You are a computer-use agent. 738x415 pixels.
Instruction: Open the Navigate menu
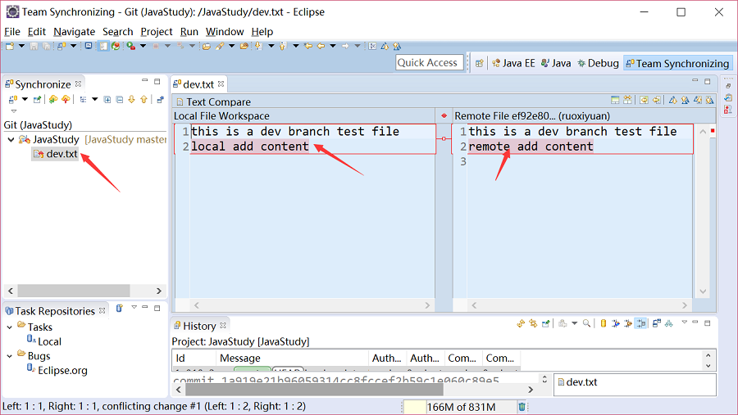74,31
